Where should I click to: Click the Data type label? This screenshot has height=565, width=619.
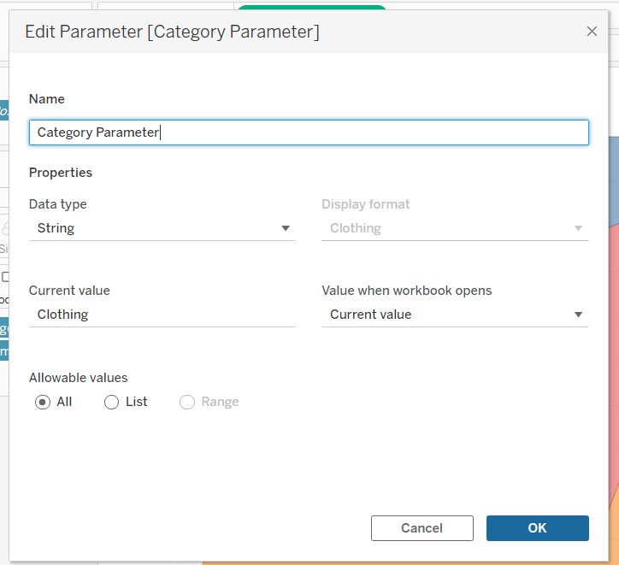(58, 204)
